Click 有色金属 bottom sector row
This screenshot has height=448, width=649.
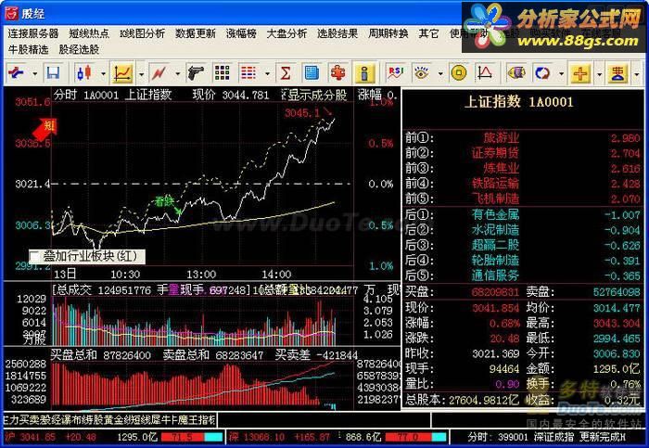click(523, 215)
